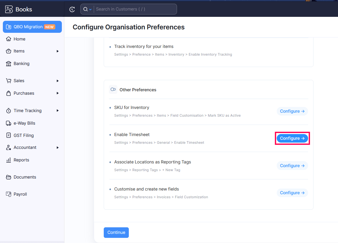Click the GST Filing icon
Image resolution: width=338 pixels, height=243 pixels.
click(9, 135)
